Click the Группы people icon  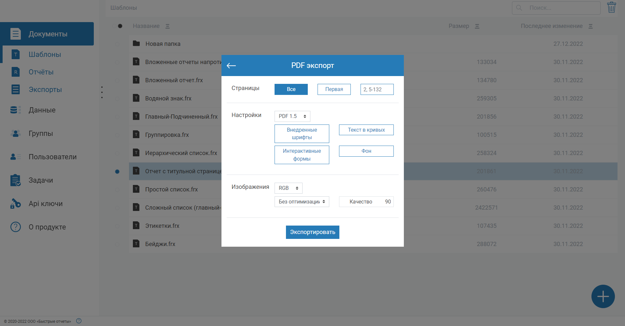pyautogui.click(x=15, y=134)
